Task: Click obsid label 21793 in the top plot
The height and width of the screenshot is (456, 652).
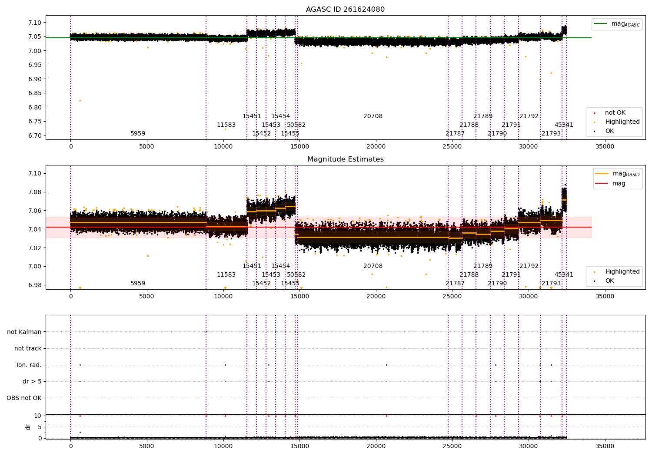Action: click(551, 134)
